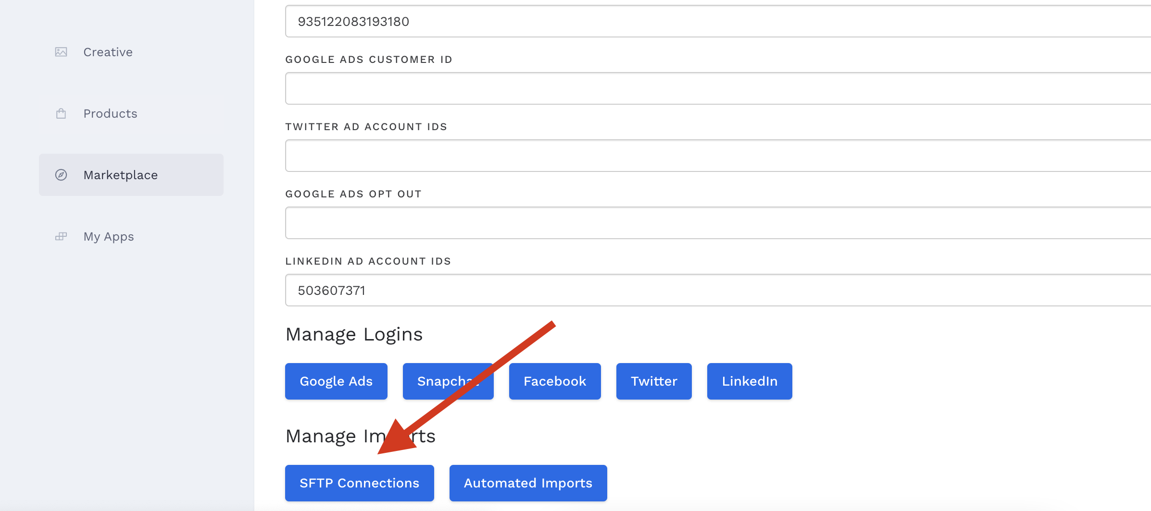Open the Google Ads login button
Viewport: 1151px width, 511px height.
[336, 381]
